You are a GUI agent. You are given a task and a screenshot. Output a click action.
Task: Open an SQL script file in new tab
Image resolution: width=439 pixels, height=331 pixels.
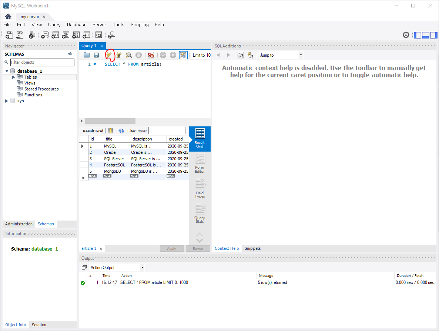[20, 35]
